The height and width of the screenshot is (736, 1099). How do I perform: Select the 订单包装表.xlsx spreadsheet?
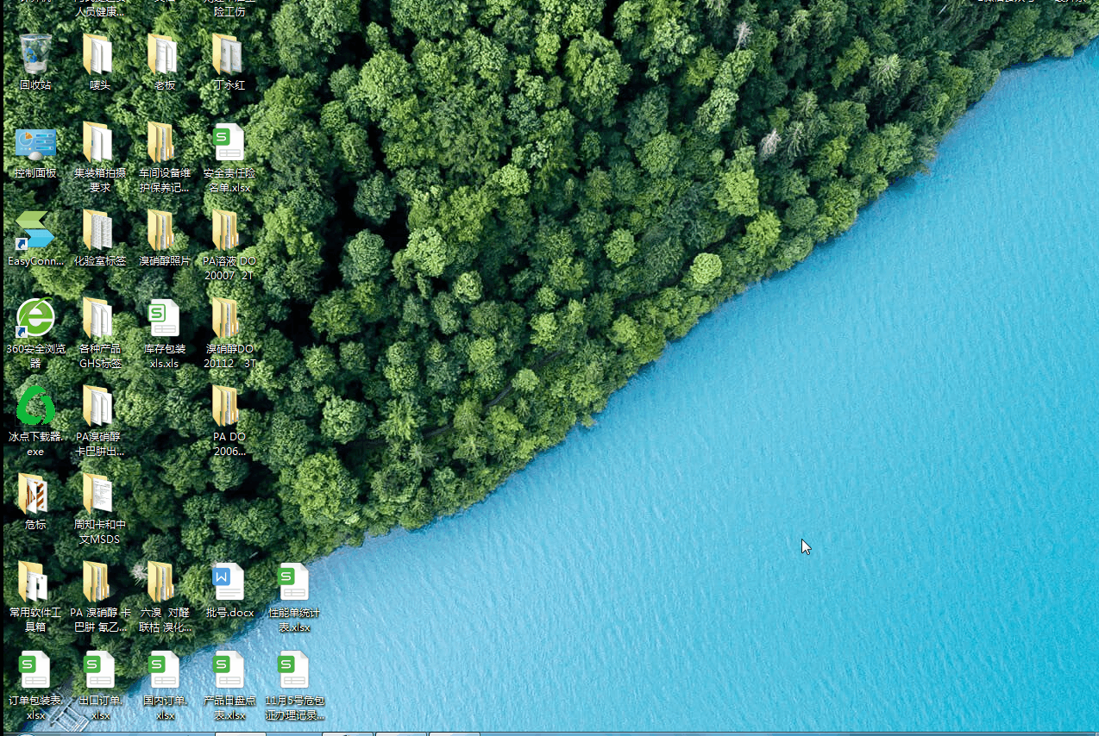pos(35,671)
